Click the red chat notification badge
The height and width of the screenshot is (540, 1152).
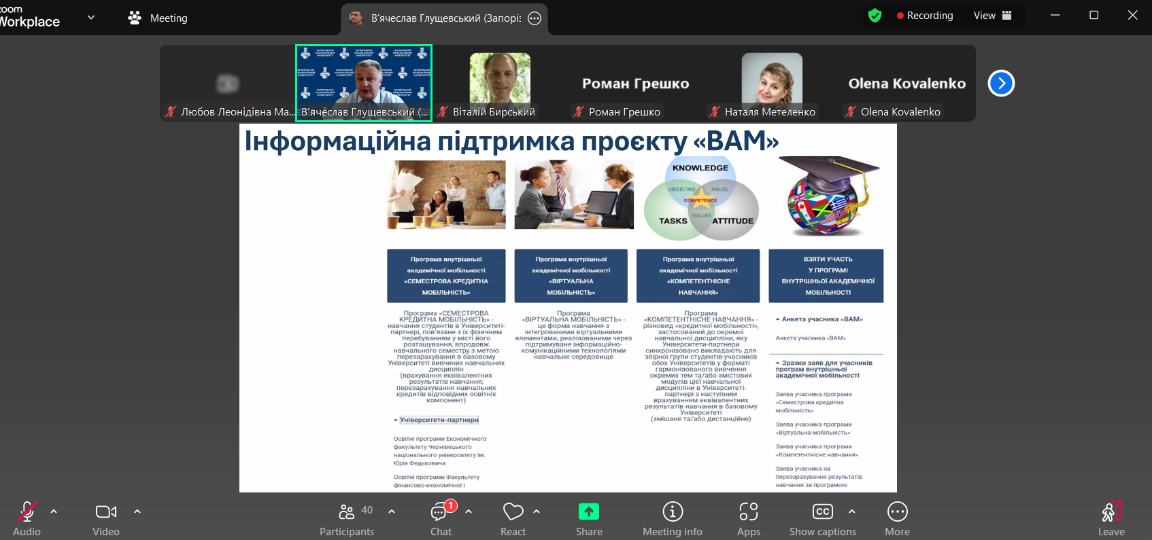450,506
